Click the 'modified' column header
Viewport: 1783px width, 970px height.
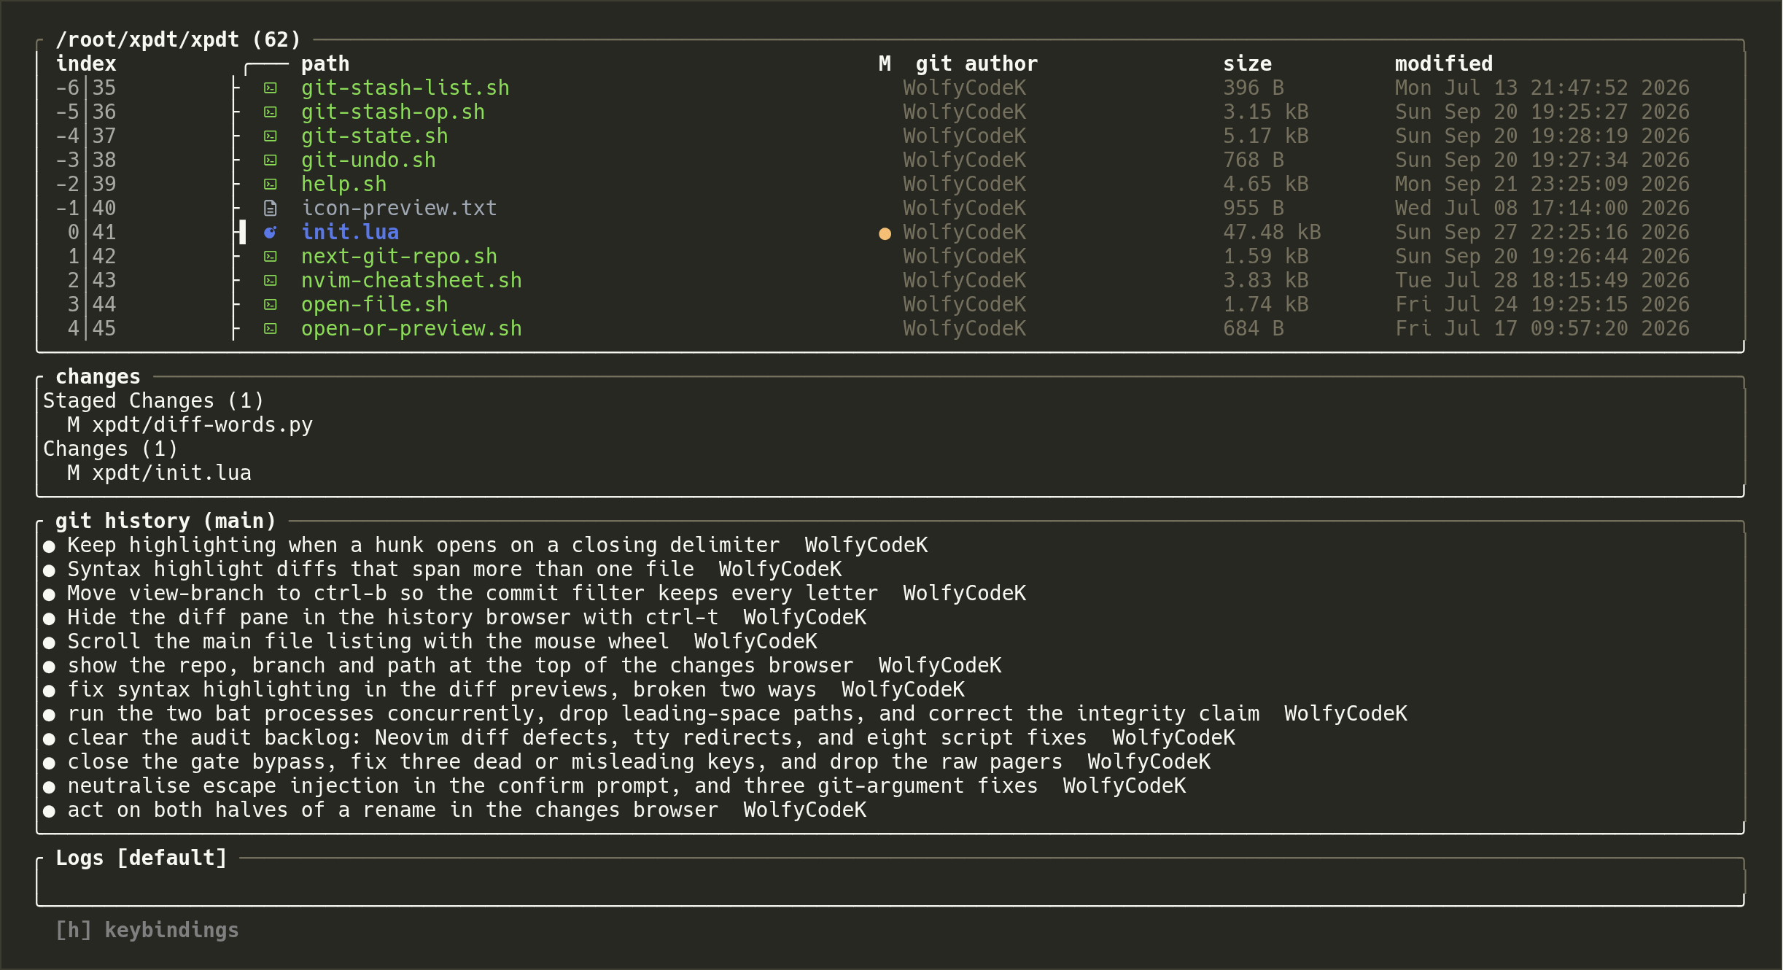1444,64
